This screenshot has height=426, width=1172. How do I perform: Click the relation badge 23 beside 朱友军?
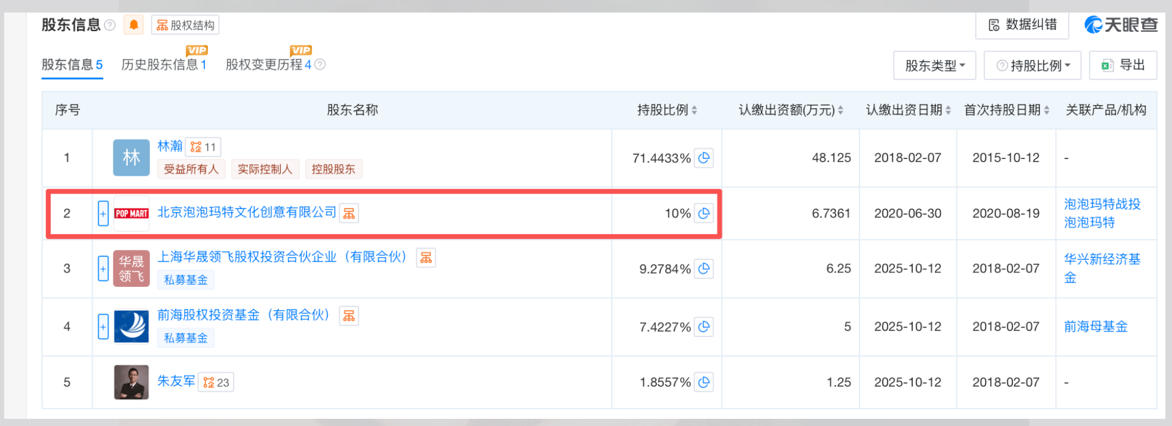tap(216, 382)
